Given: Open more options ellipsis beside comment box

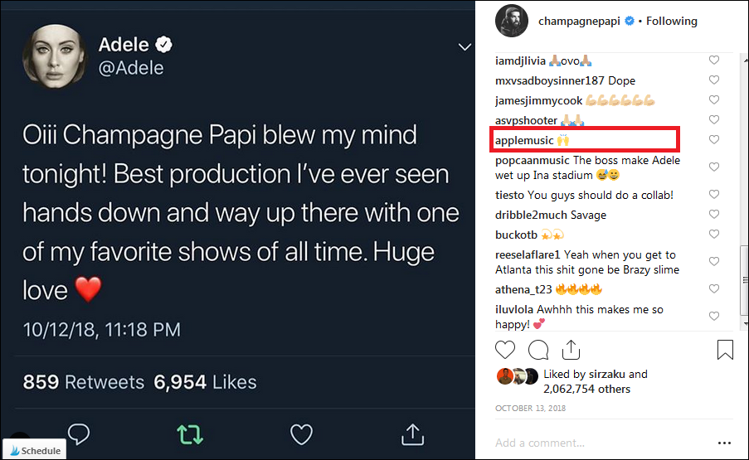Looking at the screenshot, I should point(725,443).
